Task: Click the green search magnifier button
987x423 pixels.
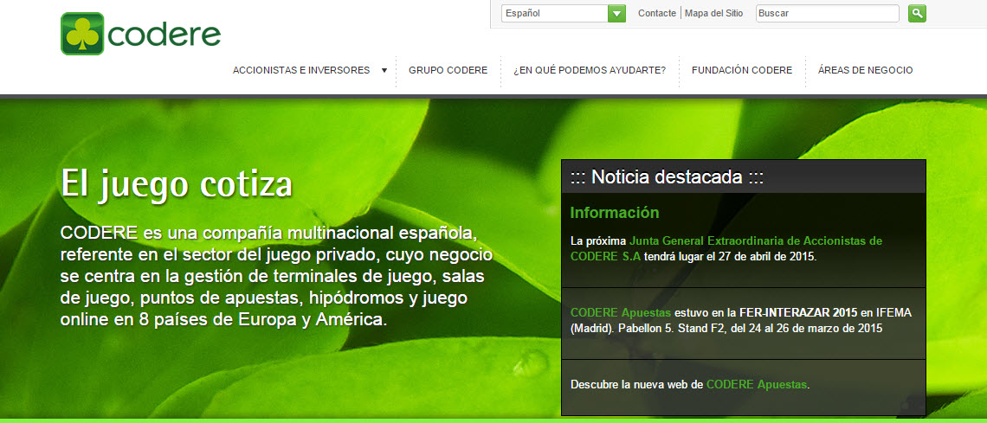Action: 917,13
